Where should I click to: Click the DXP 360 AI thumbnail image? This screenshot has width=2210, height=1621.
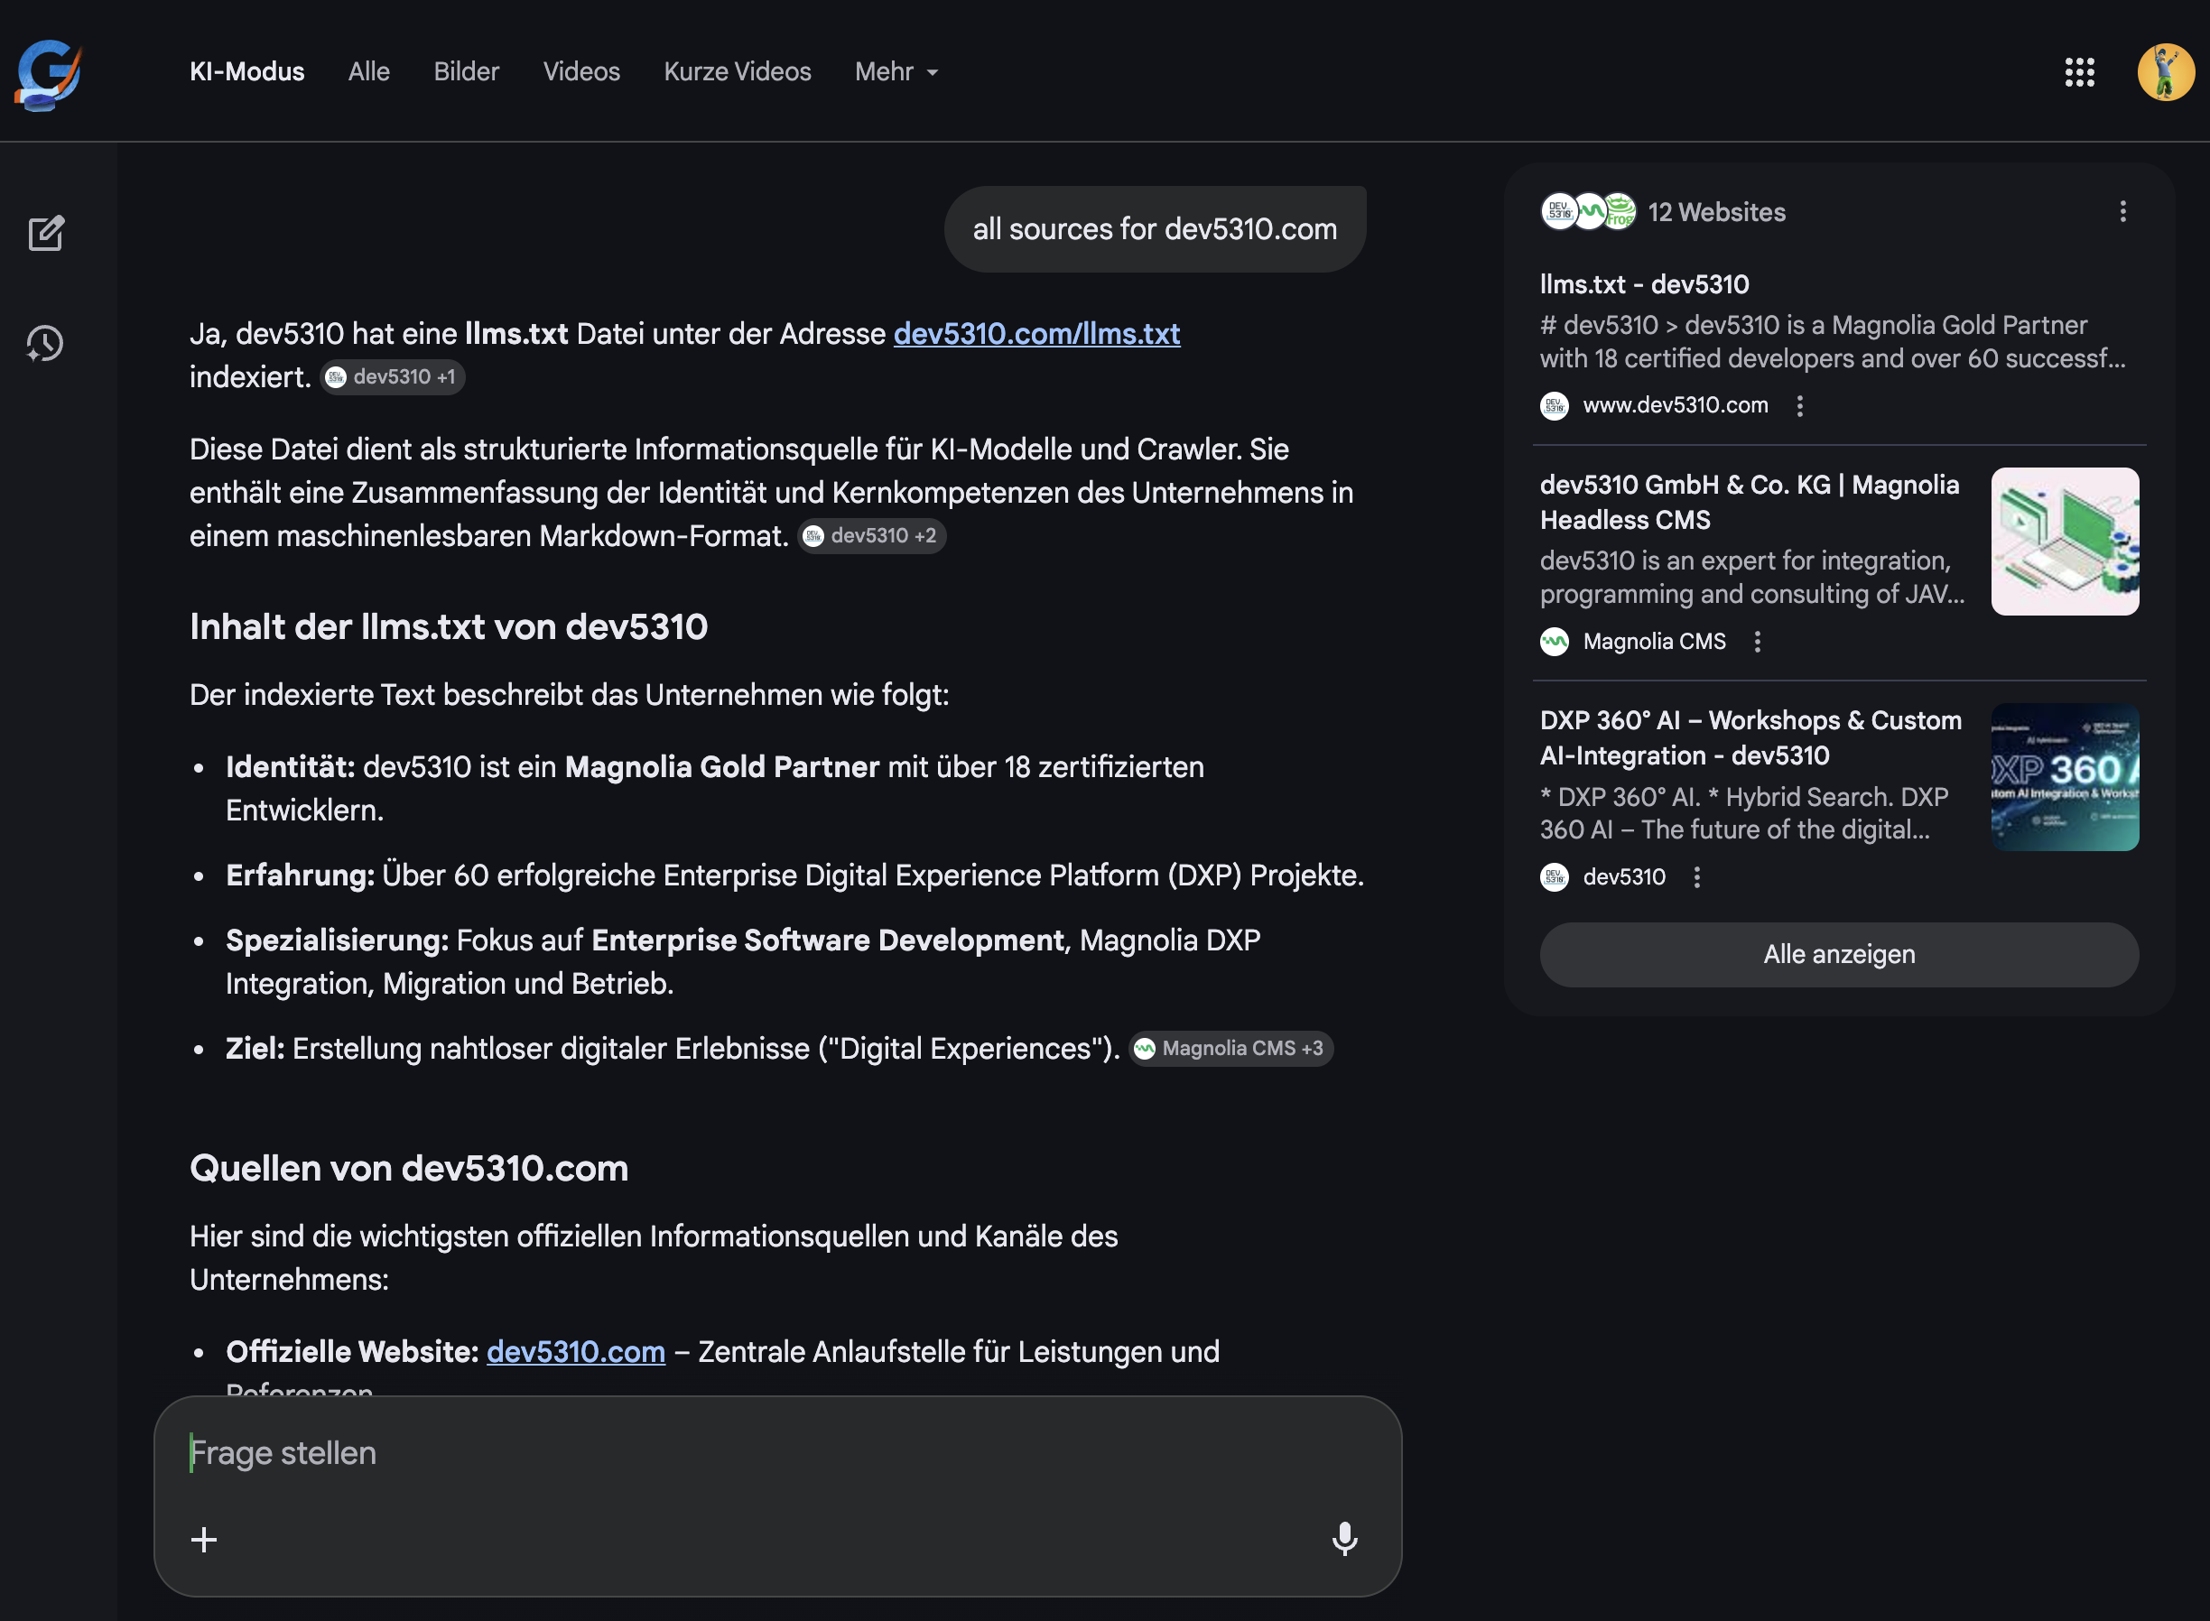coord(2064,777)
